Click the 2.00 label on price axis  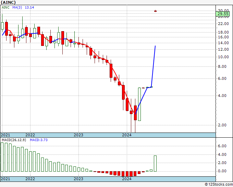click(222, 125)
